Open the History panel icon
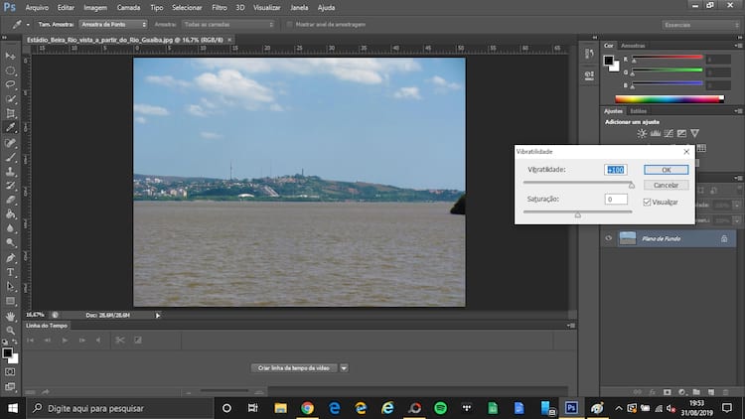The height and width of the screenshot is (419, 745). click(589, 55)
